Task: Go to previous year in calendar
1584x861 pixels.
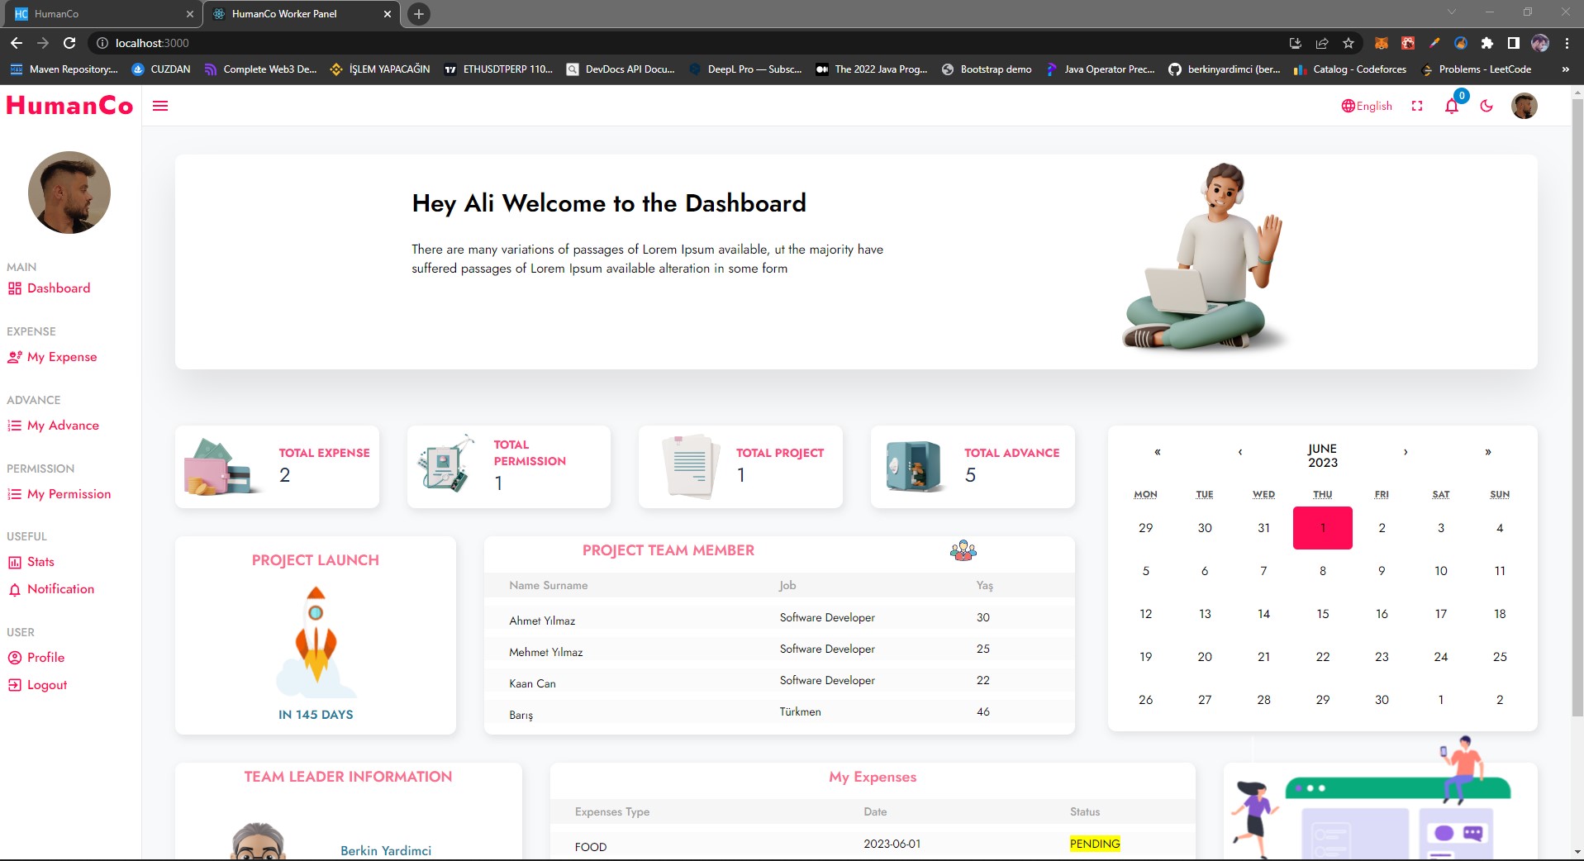Action: point(1157,452)
